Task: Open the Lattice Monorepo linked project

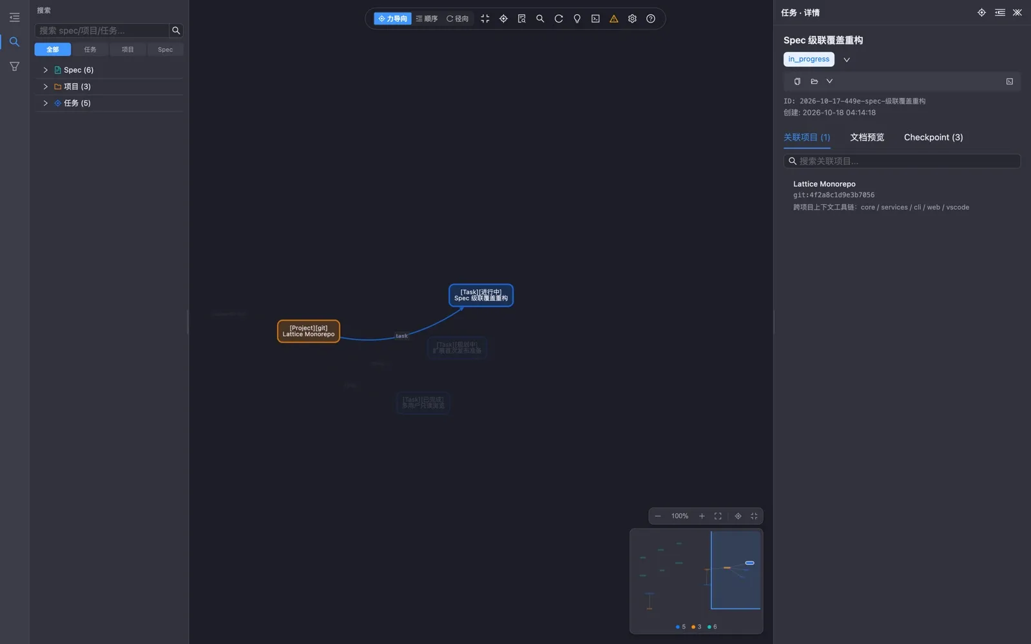Action: point(902,195)
